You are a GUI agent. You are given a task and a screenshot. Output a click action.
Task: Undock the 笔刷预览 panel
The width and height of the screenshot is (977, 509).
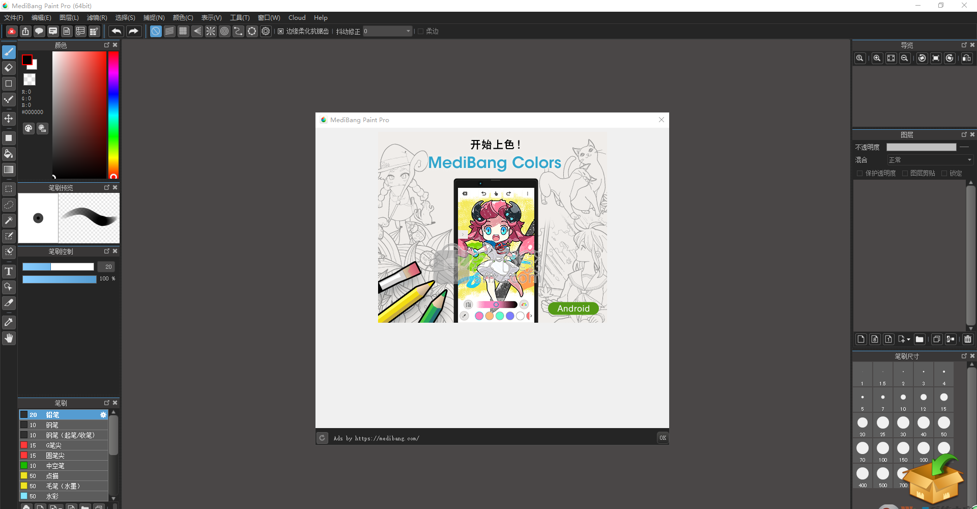(x=107, y=187)
